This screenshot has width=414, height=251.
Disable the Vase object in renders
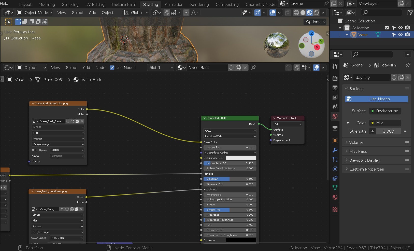407,35
